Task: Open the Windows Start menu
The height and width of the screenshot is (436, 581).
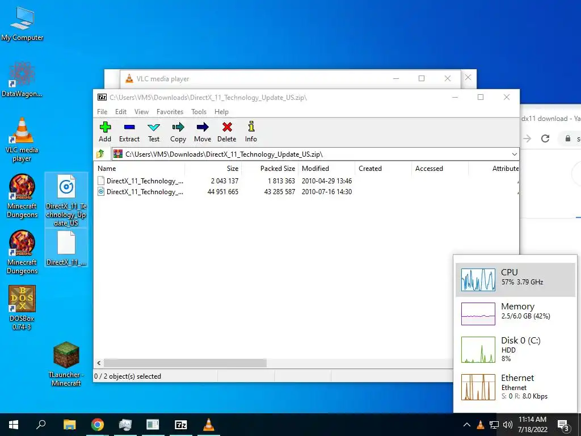Action: point(14,425)
